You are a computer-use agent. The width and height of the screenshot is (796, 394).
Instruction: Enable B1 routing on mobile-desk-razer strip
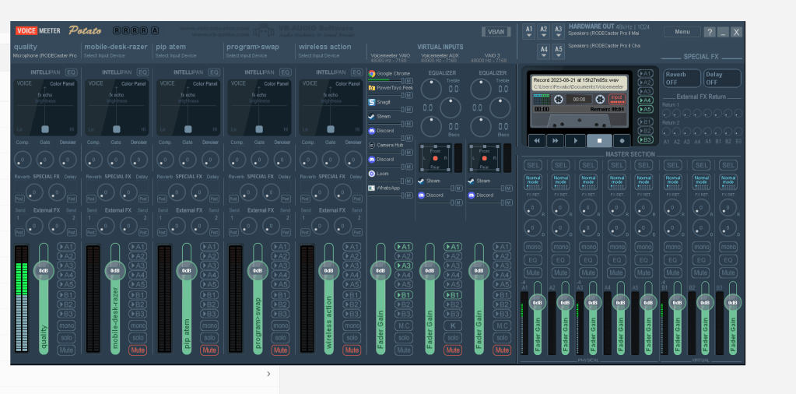point(138,295)
